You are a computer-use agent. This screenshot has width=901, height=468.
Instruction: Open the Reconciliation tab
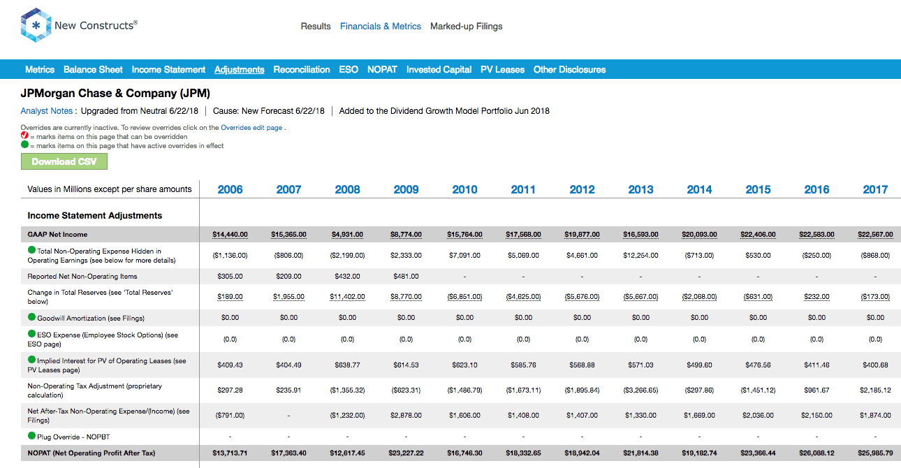pyautogui.click(x=302, y=69)
